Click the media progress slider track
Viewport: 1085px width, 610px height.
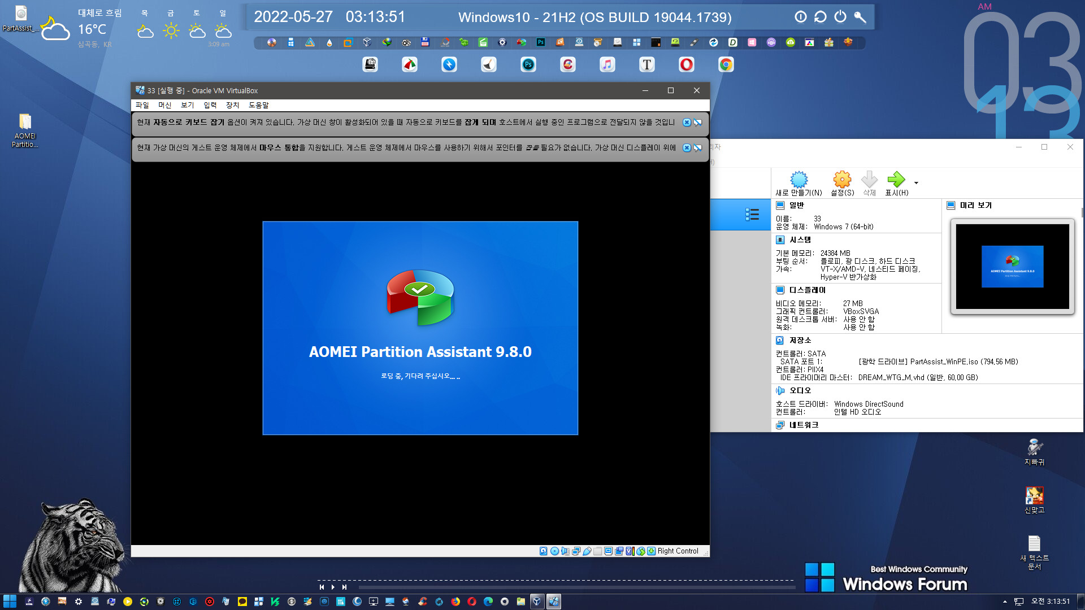coord(576,587)
